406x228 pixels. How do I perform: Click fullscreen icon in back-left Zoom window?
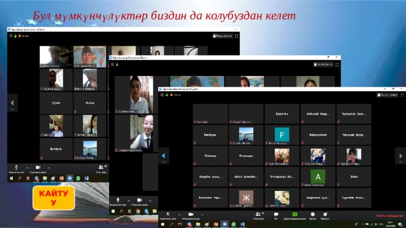(x=237, y=36)
